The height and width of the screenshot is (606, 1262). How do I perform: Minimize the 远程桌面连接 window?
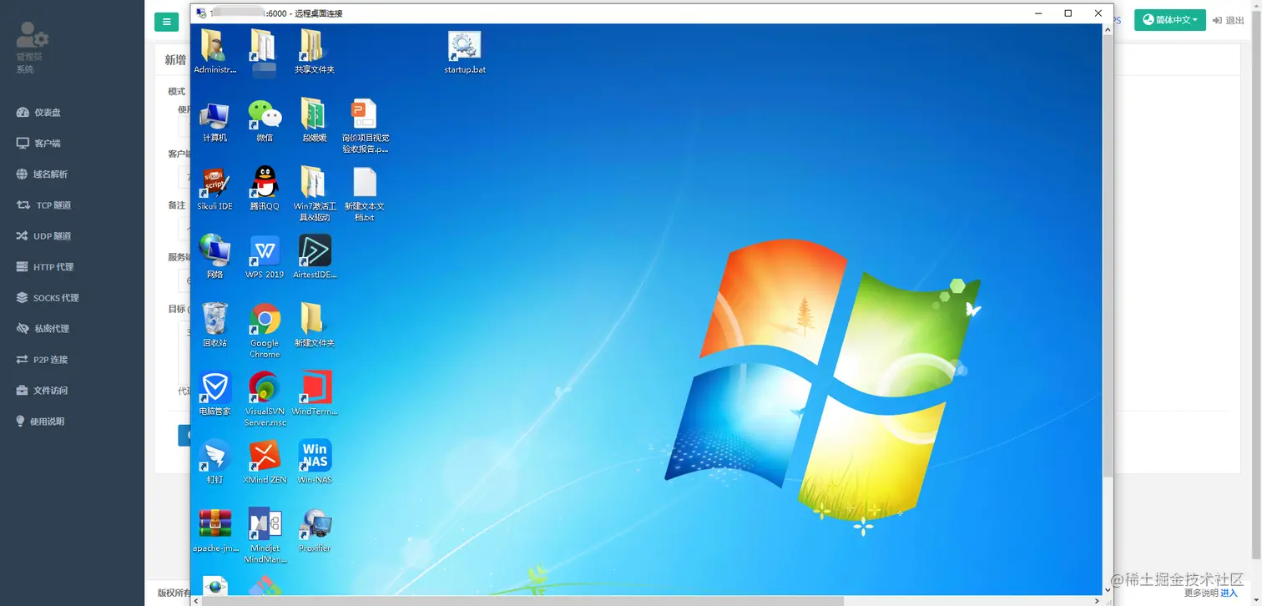(x=1038, y=13)
